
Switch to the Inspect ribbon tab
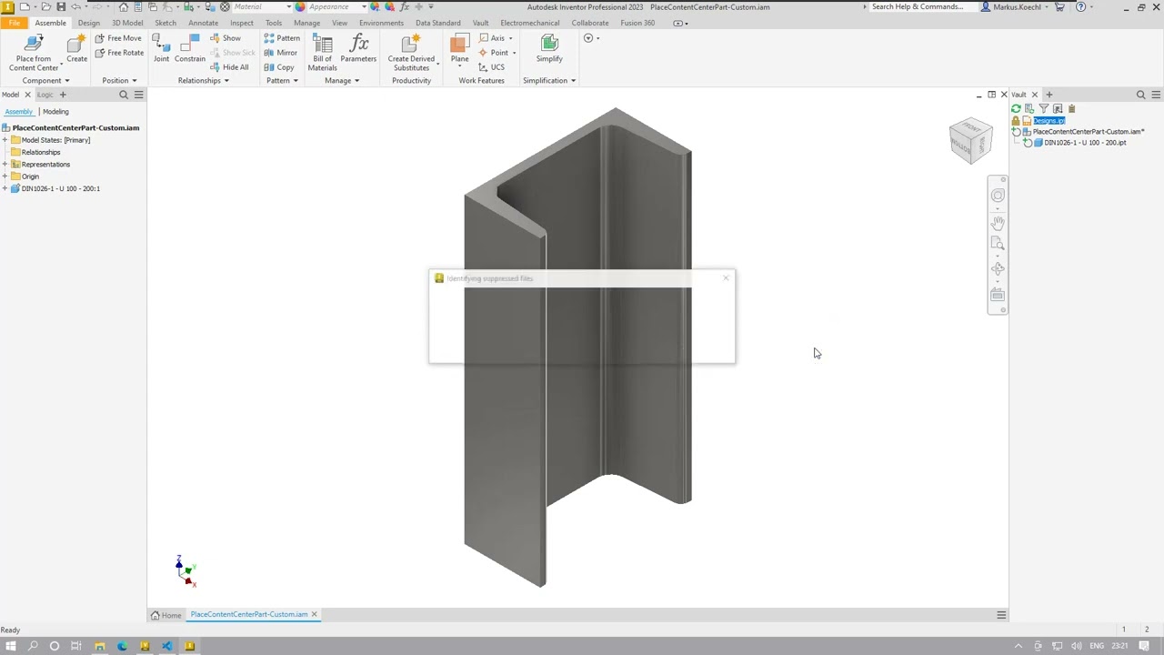242,23
